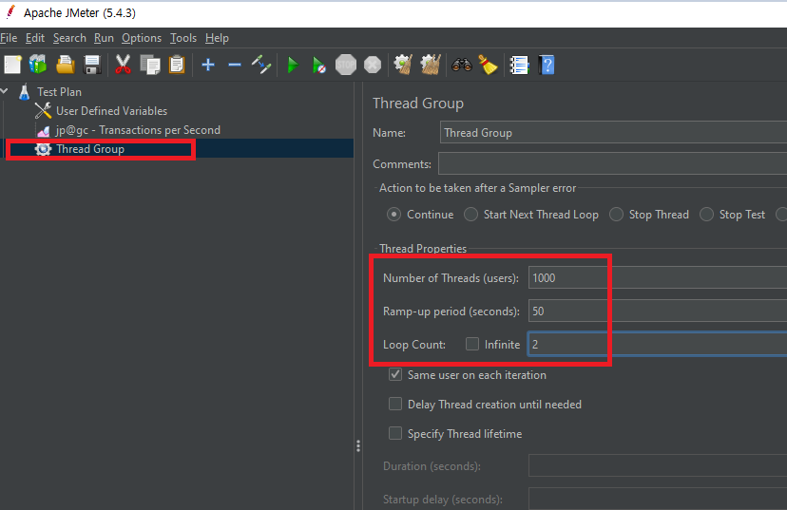Screen dimensions: 787x510
Task: Toggle the selected element icon
Action: click(x=261, y=65)
